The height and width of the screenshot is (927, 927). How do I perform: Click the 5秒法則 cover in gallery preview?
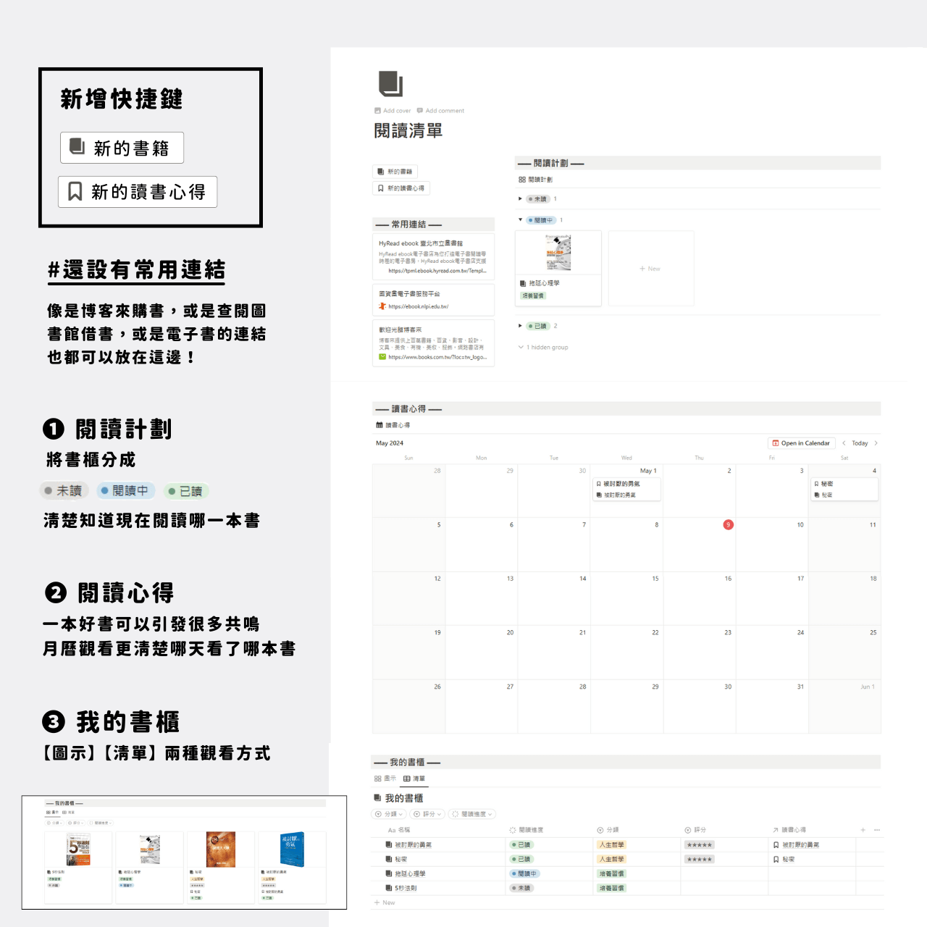pos(79,850)
